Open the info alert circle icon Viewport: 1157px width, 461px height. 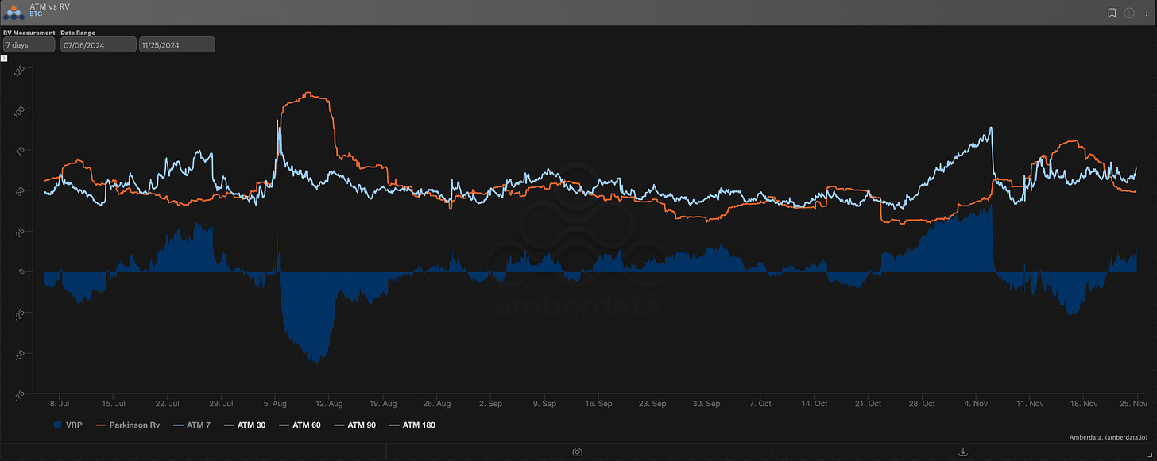(x=1129, y=13)
